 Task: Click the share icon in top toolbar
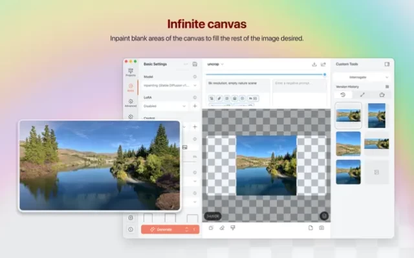tap(323, 64)
